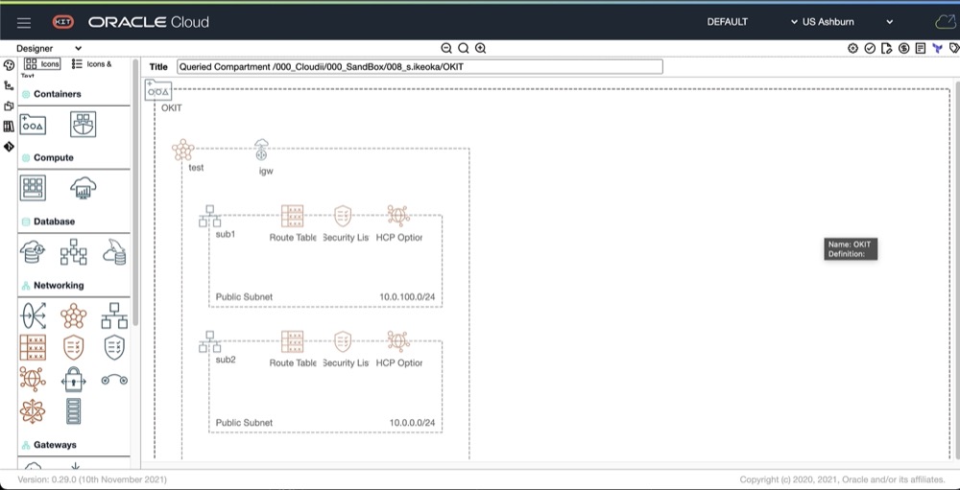Select sub2's Route Table icon
Image resolution: width=960 pixels, height=490 pixels.
tap(293, 342)
